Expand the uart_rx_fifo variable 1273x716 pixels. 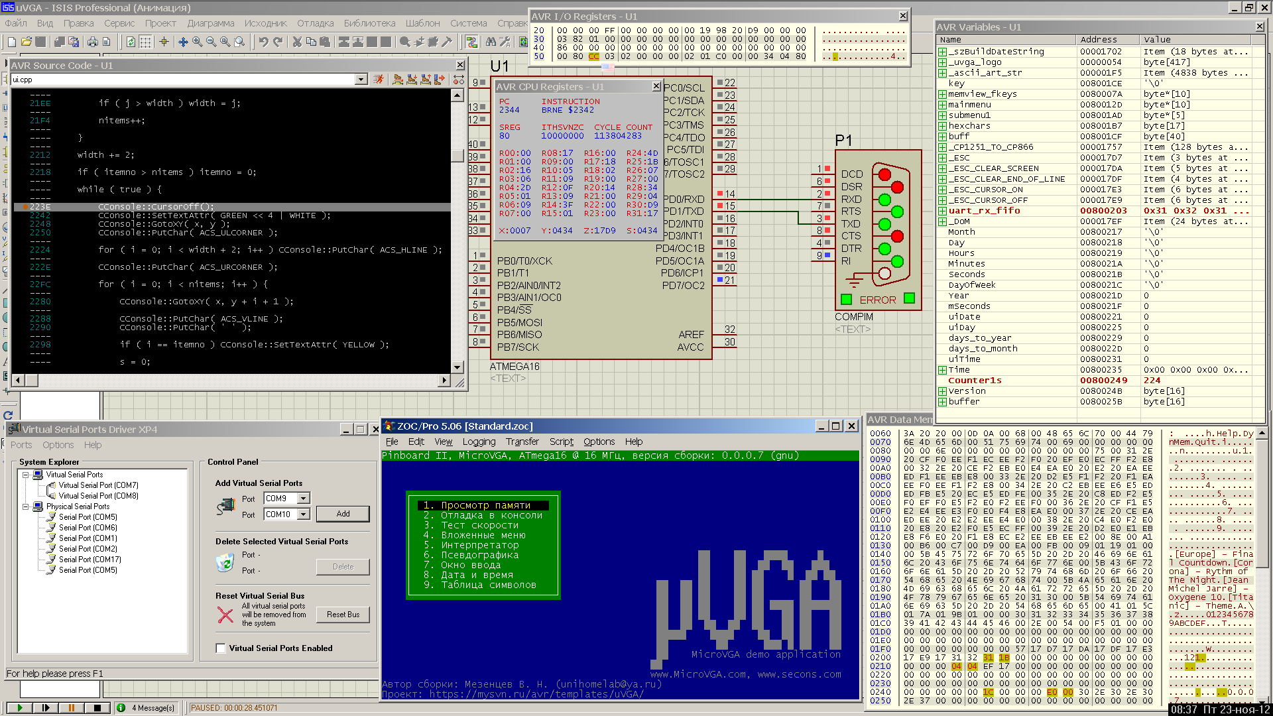[942, 211]
